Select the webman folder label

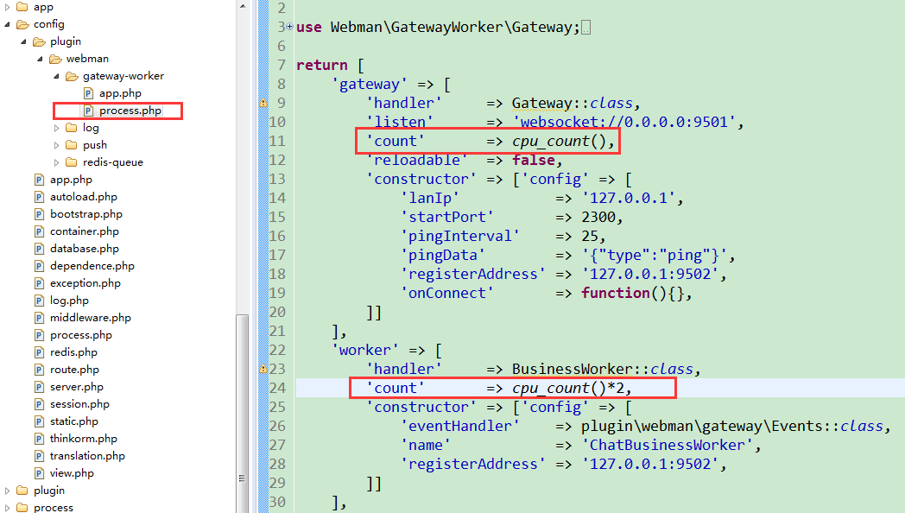tap(87, 59)
